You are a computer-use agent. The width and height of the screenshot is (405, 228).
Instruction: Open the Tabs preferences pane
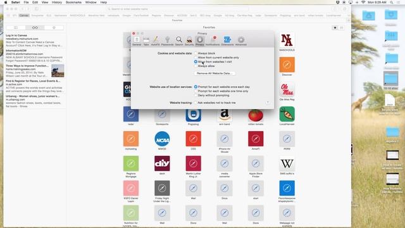146,41
